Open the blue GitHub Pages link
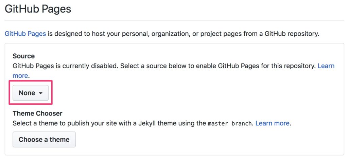348x160 pixels. 25,34
